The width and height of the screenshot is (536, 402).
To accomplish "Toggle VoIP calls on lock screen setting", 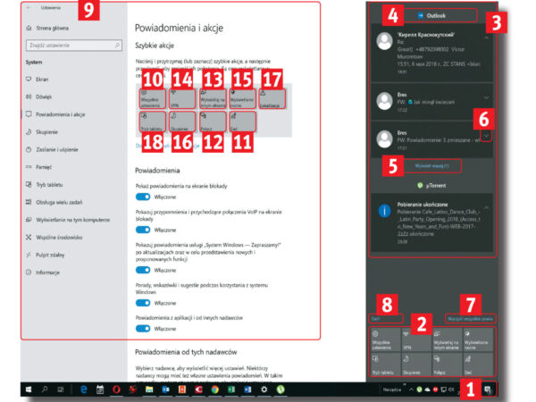I will coord(141,230).
